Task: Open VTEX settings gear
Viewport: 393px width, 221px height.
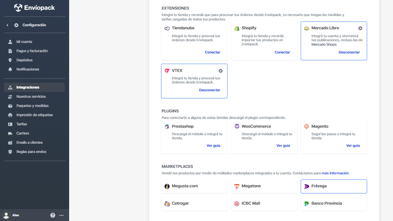Action: [221, 71]
